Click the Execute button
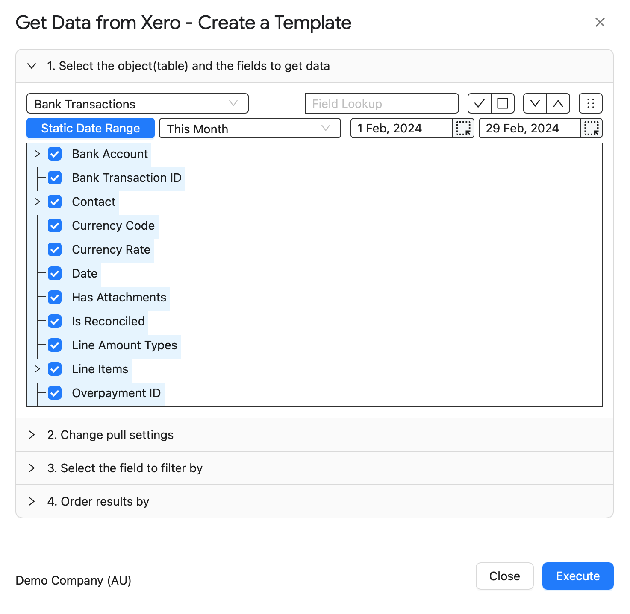This screenshot has height=614, width=630. tap(578, 576)
